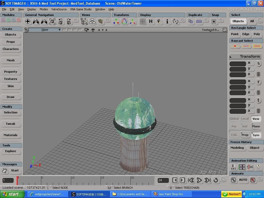Toggle the Sym symmetry button
This screenshot has width=264, height=198.
pos(256,135)
